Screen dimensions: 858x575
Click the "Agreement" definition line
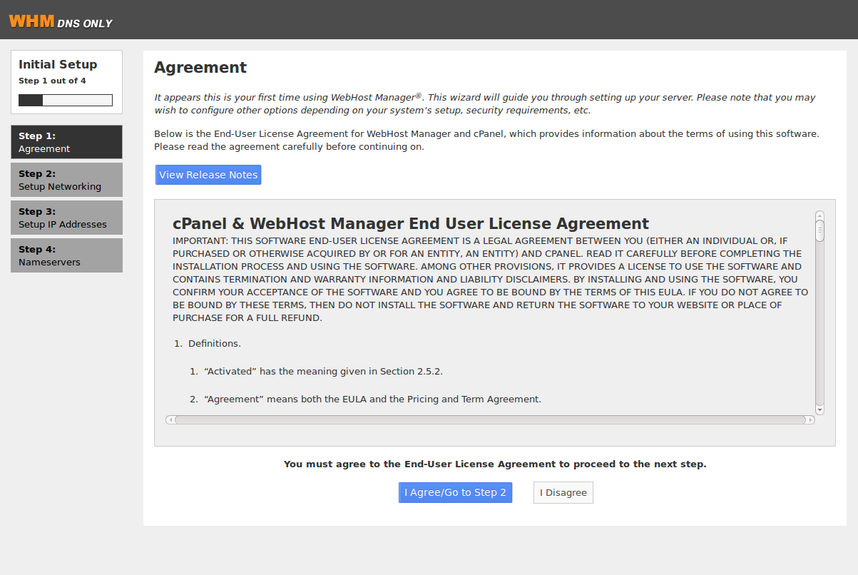point(365,399)
